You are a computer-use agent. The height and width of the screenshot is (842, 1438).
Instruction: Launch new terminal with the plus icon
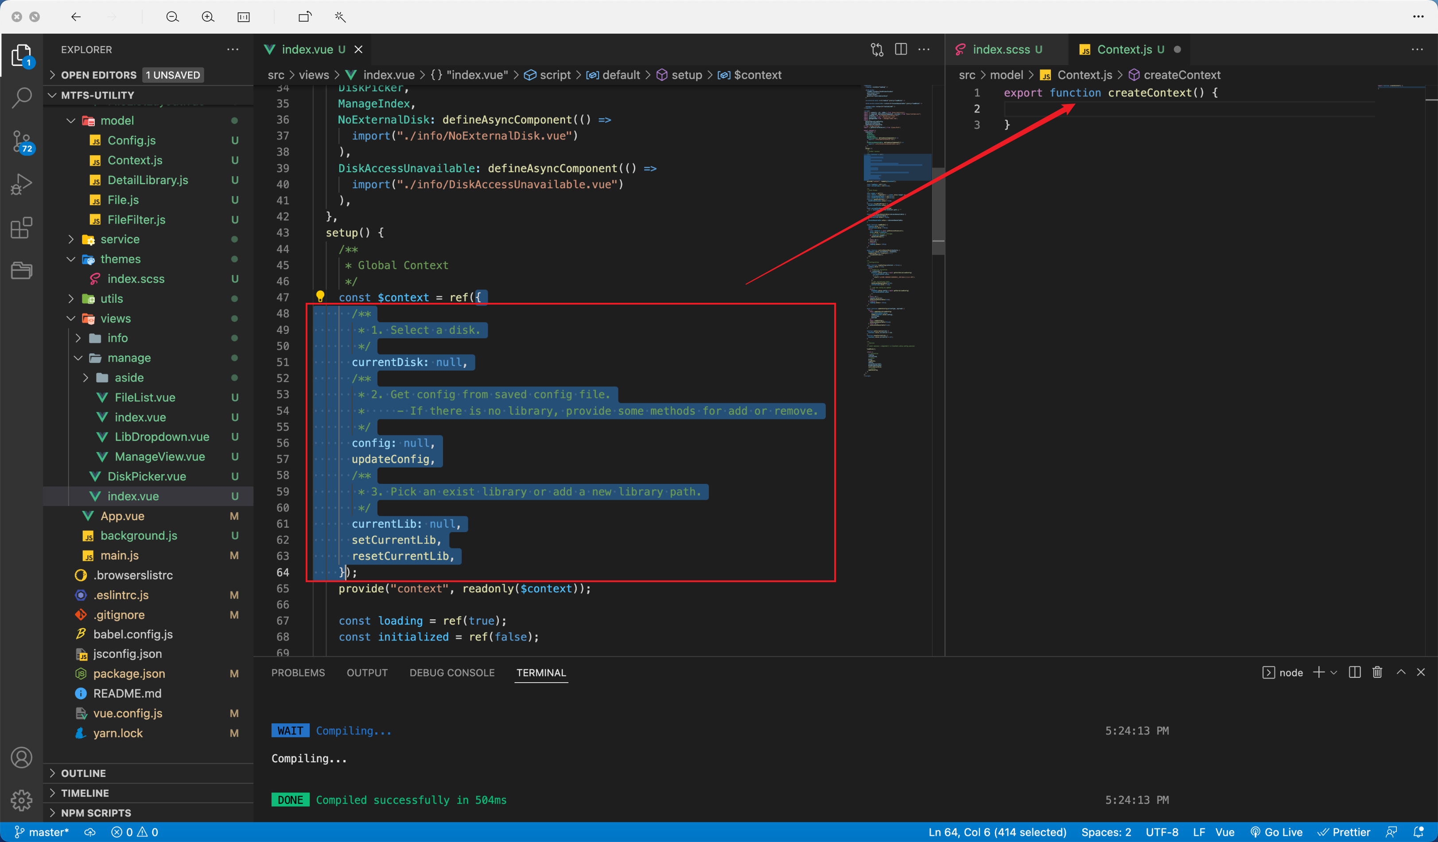tap(1319, 672)
